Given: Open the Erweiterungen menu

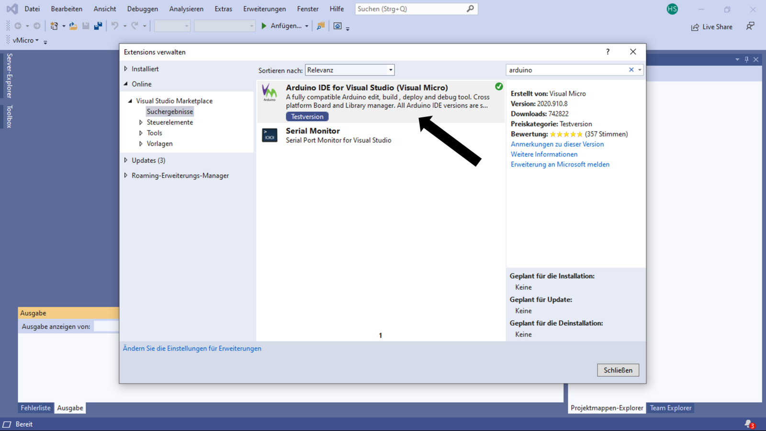Looking at the screenshot, I should (x=264, y=9).
